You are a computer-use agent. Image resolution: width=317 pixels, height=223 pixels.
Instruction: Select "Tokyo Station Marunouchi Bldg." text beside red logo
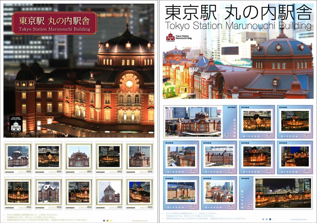pyautogui.click(x=184, y=37)
